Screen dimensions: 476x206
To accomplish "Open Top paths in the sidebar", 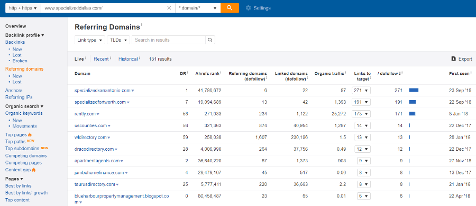I will (x=15, y=141).
